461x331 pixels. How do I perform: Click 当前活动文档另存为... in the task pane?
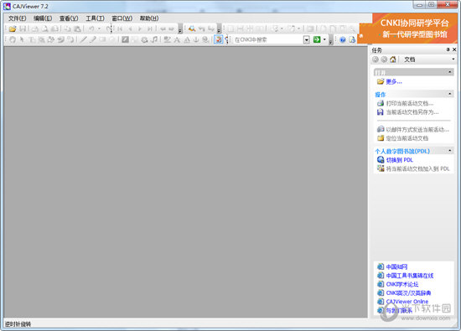412,112
